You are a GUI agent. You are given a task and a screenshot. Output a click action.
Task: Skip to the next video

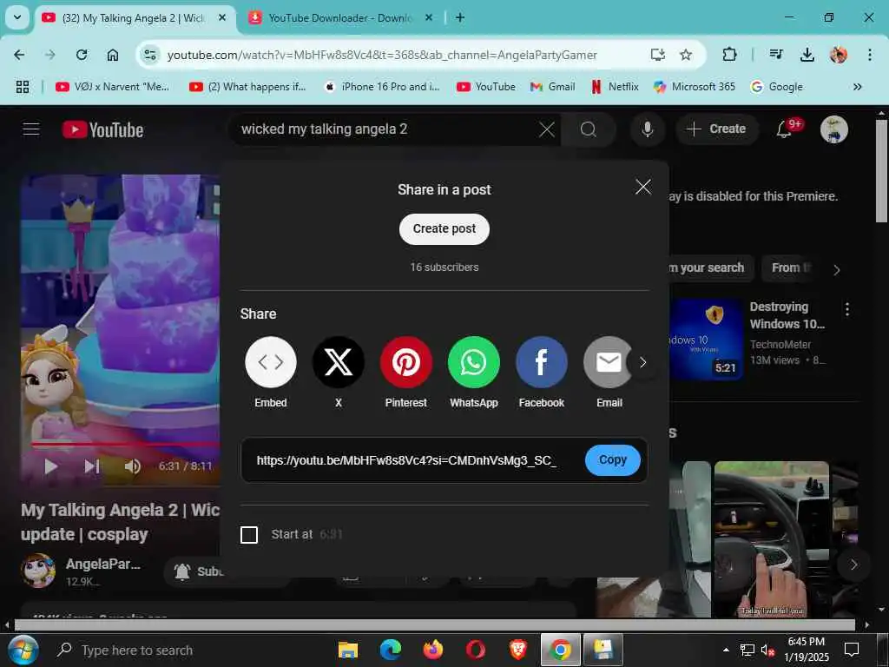92,466
